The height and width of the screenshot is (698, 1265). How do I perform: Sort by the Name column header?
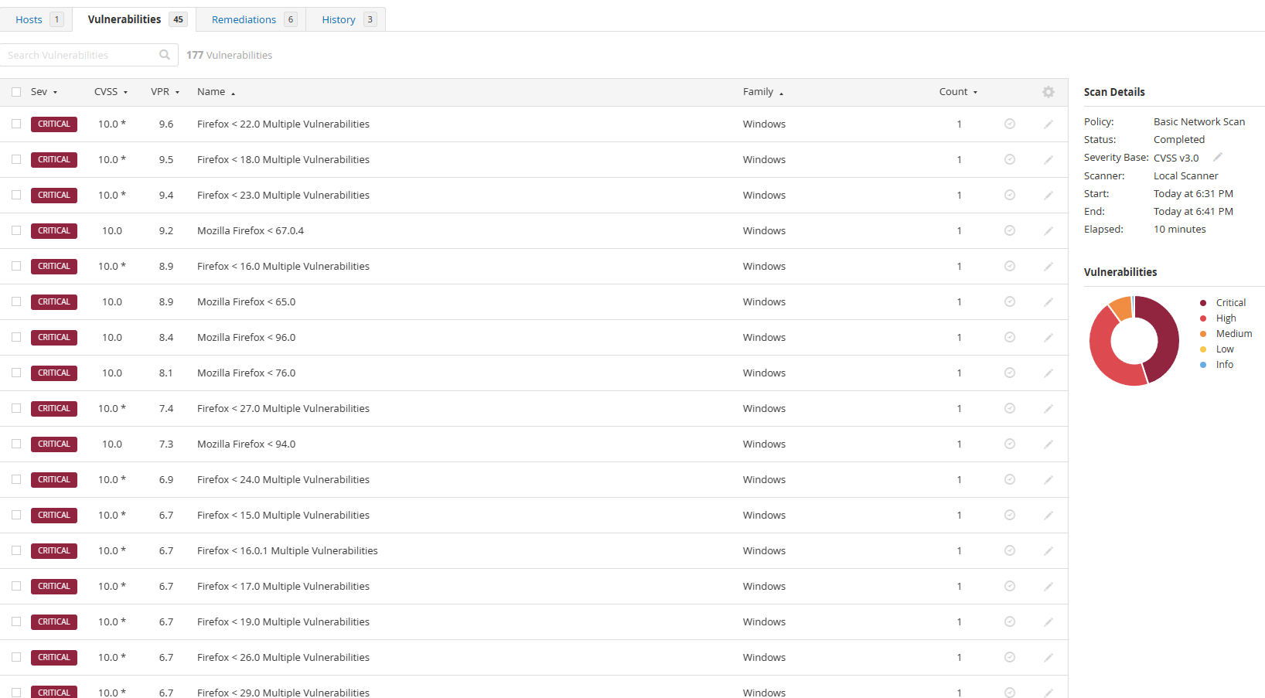pyautogui.click(x=216, y=92)
